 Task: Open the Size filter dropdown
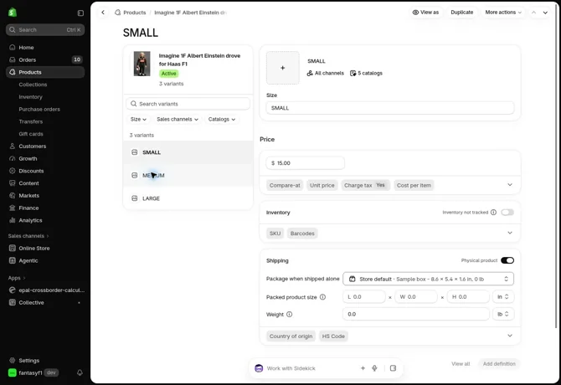138,120
